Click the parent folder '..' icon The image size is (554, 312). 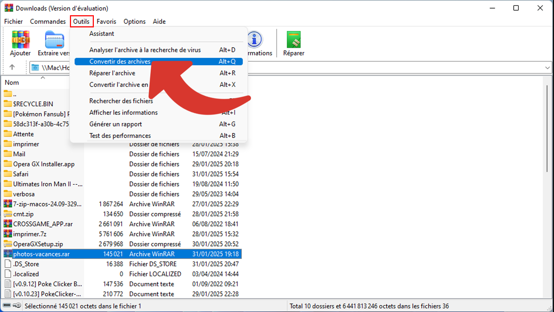coord(8,94)
